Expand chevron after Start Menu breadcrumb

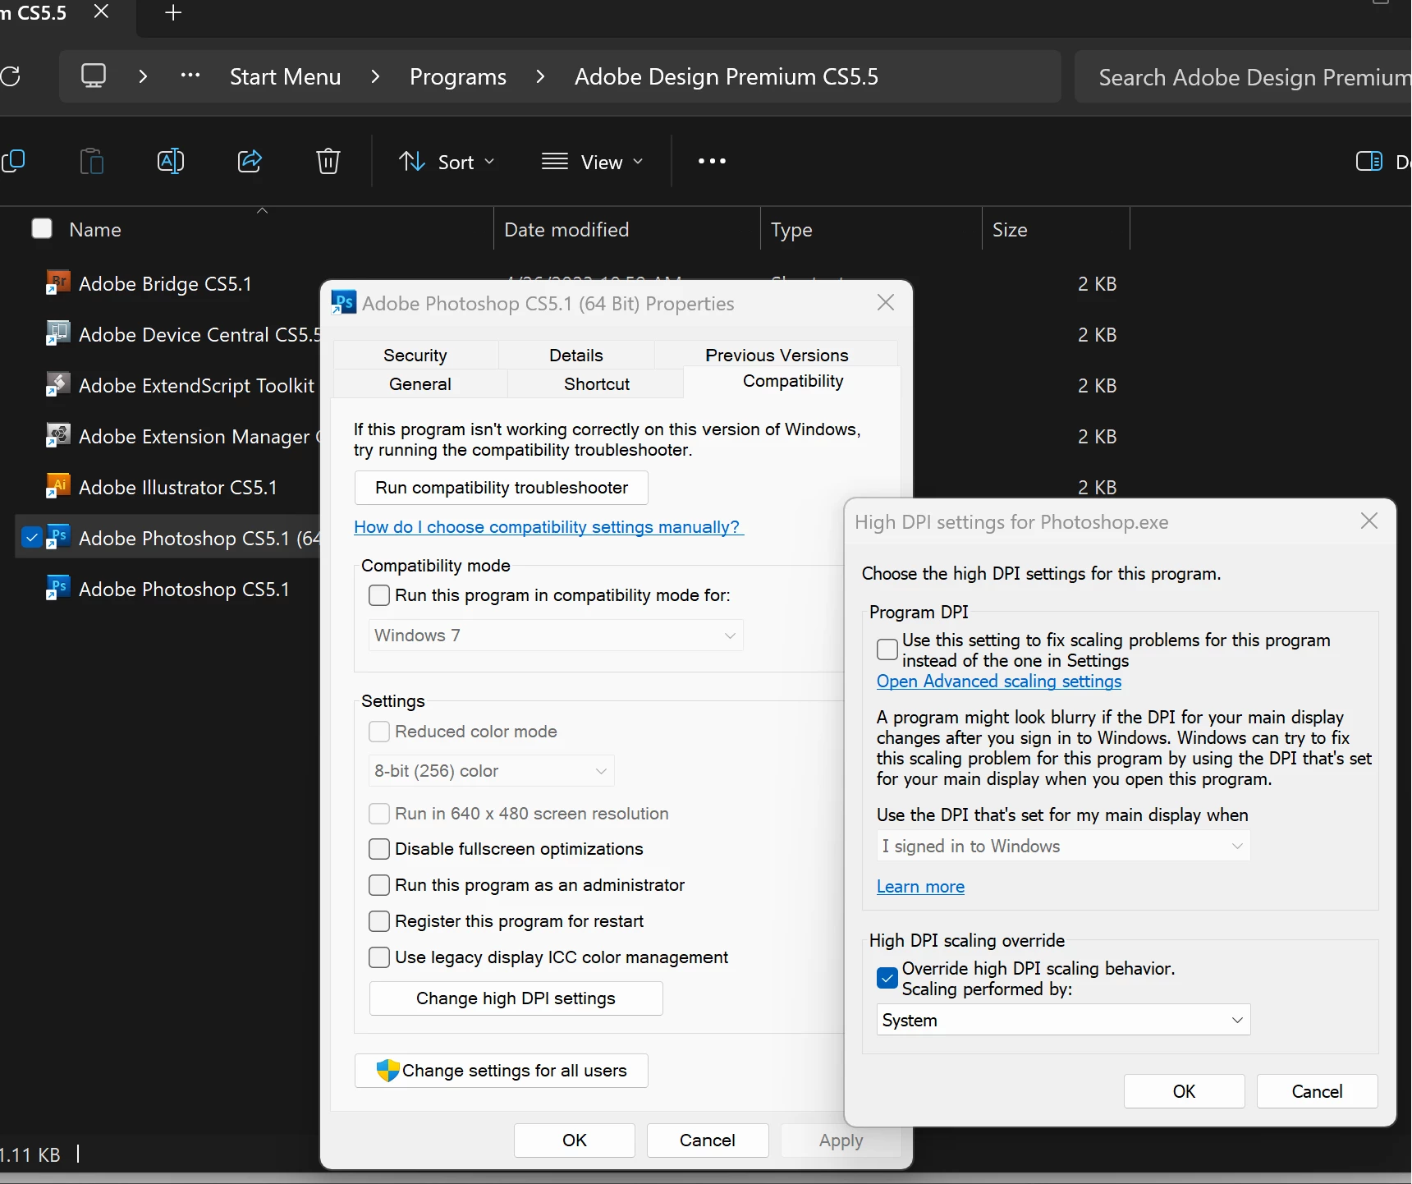[x=375, y=76]
